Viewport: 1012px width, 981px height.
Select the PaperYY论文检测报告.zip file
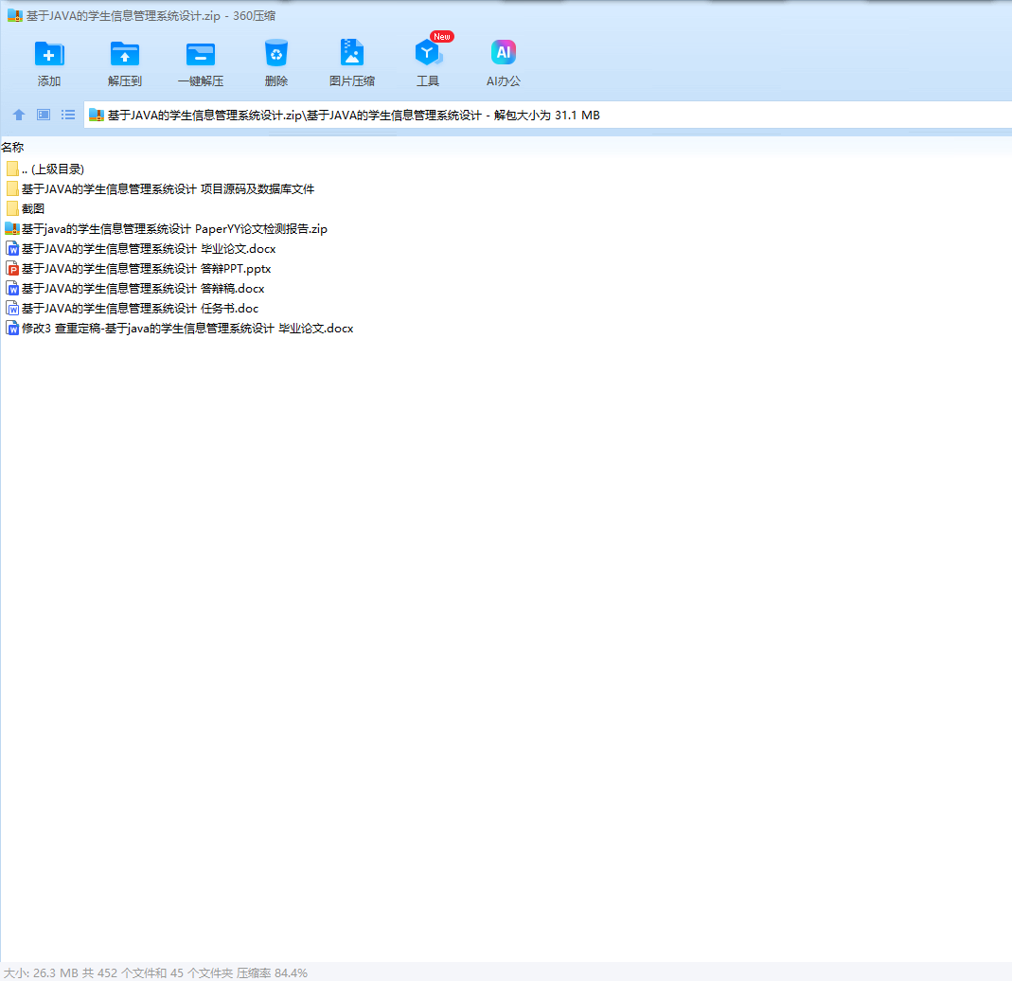click(x=167, y=229)
